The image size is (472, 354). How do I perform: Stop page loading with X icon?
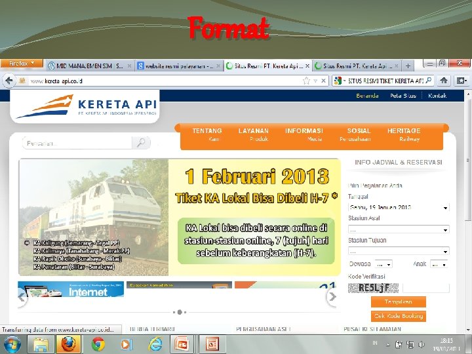[x=323, y=81]
